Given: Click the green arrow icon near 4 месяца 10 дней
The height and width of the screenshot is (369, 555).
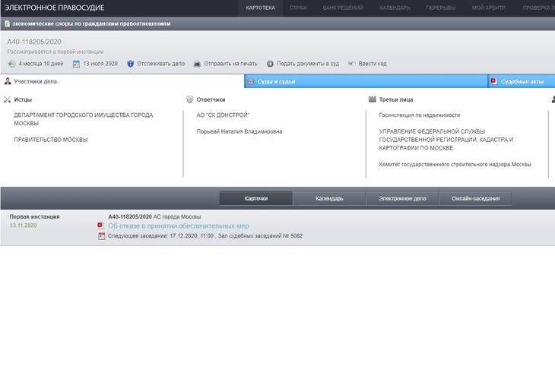Looking at the screenshot, I should (x=11, y=64).
